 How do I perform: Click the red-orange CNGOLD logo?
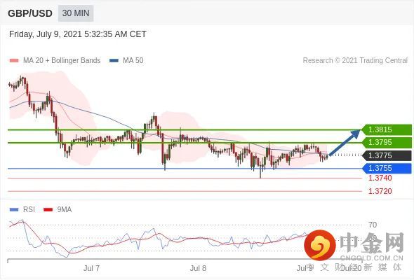[x=320, y=245]
